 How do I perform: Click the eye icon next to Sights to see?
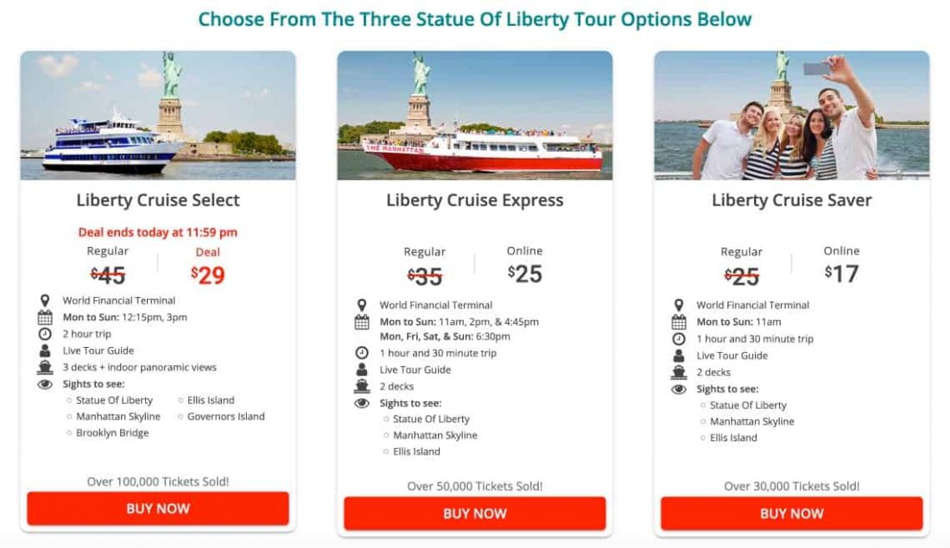pos(47,384)
